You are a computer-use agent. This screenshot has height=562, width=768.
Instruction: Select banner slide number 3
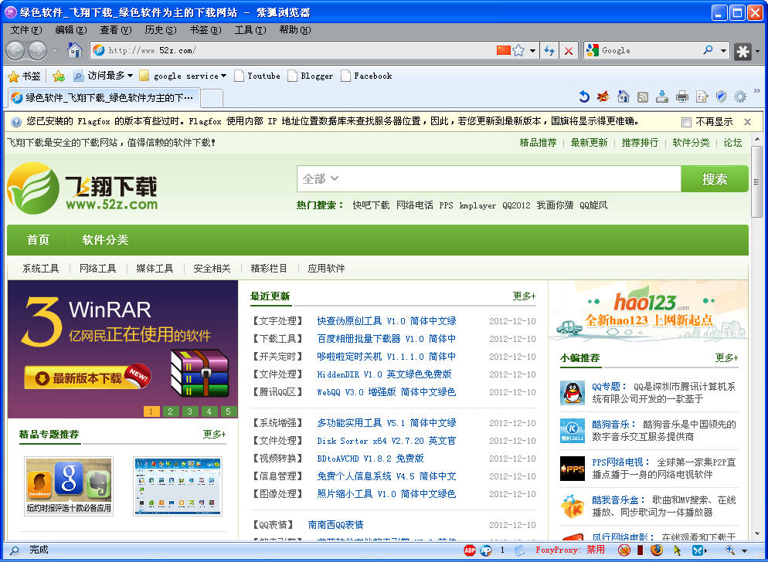pos(189,411)
